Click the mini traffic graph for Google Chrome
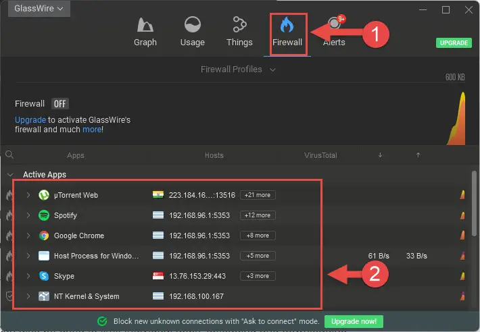 462,236
